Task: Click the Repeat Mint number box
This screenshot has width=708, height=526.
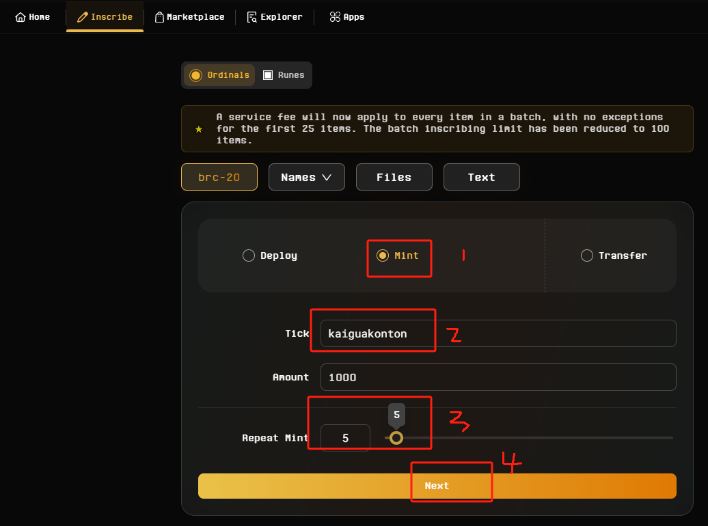Action: 345,438
